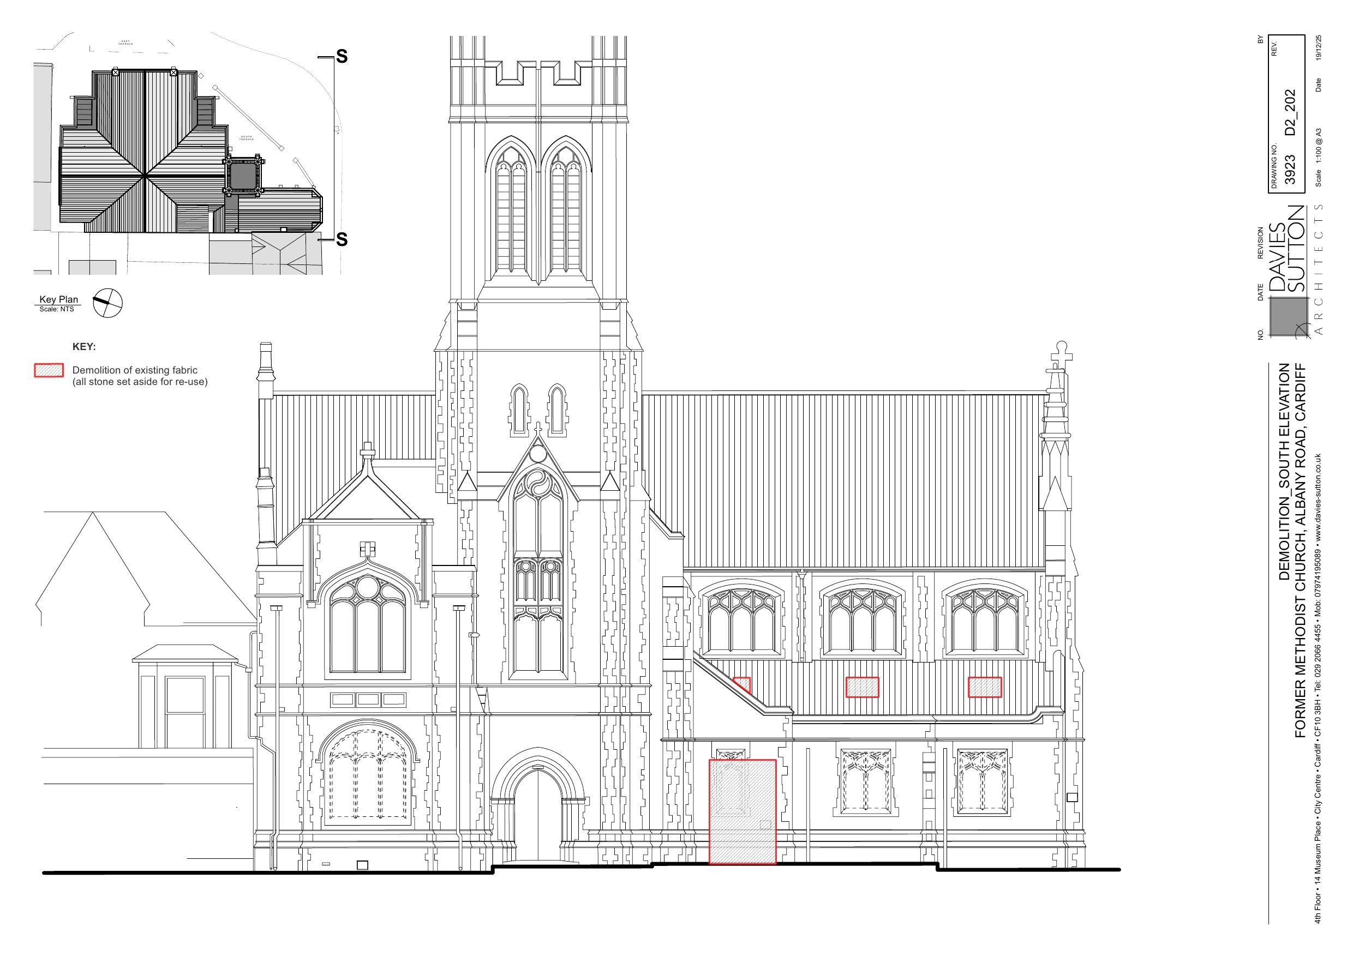Click the small cross window above left bay
Image resolution: width=1353 pixels, height=957 pixels.
click(367, 549)
